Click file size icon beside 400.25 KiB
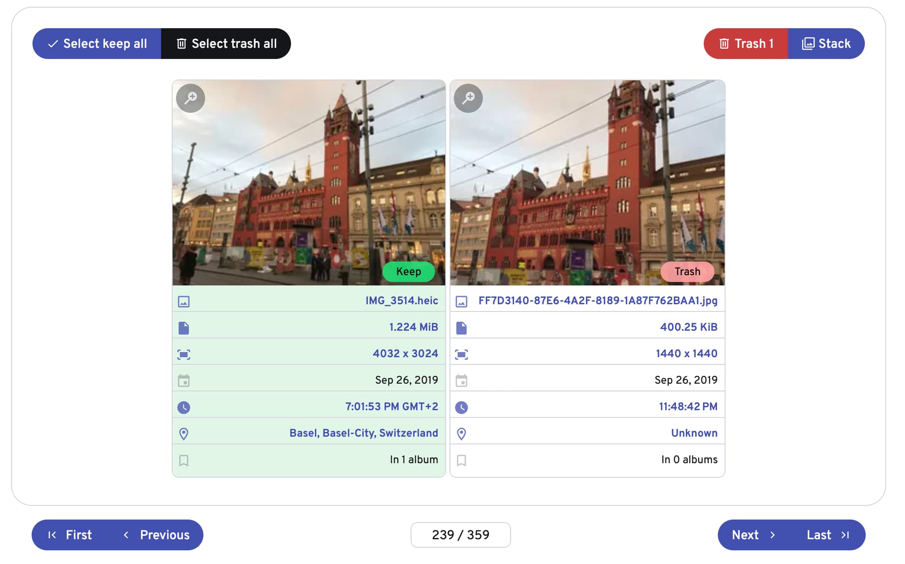905x564 pixels. [461, 328]
